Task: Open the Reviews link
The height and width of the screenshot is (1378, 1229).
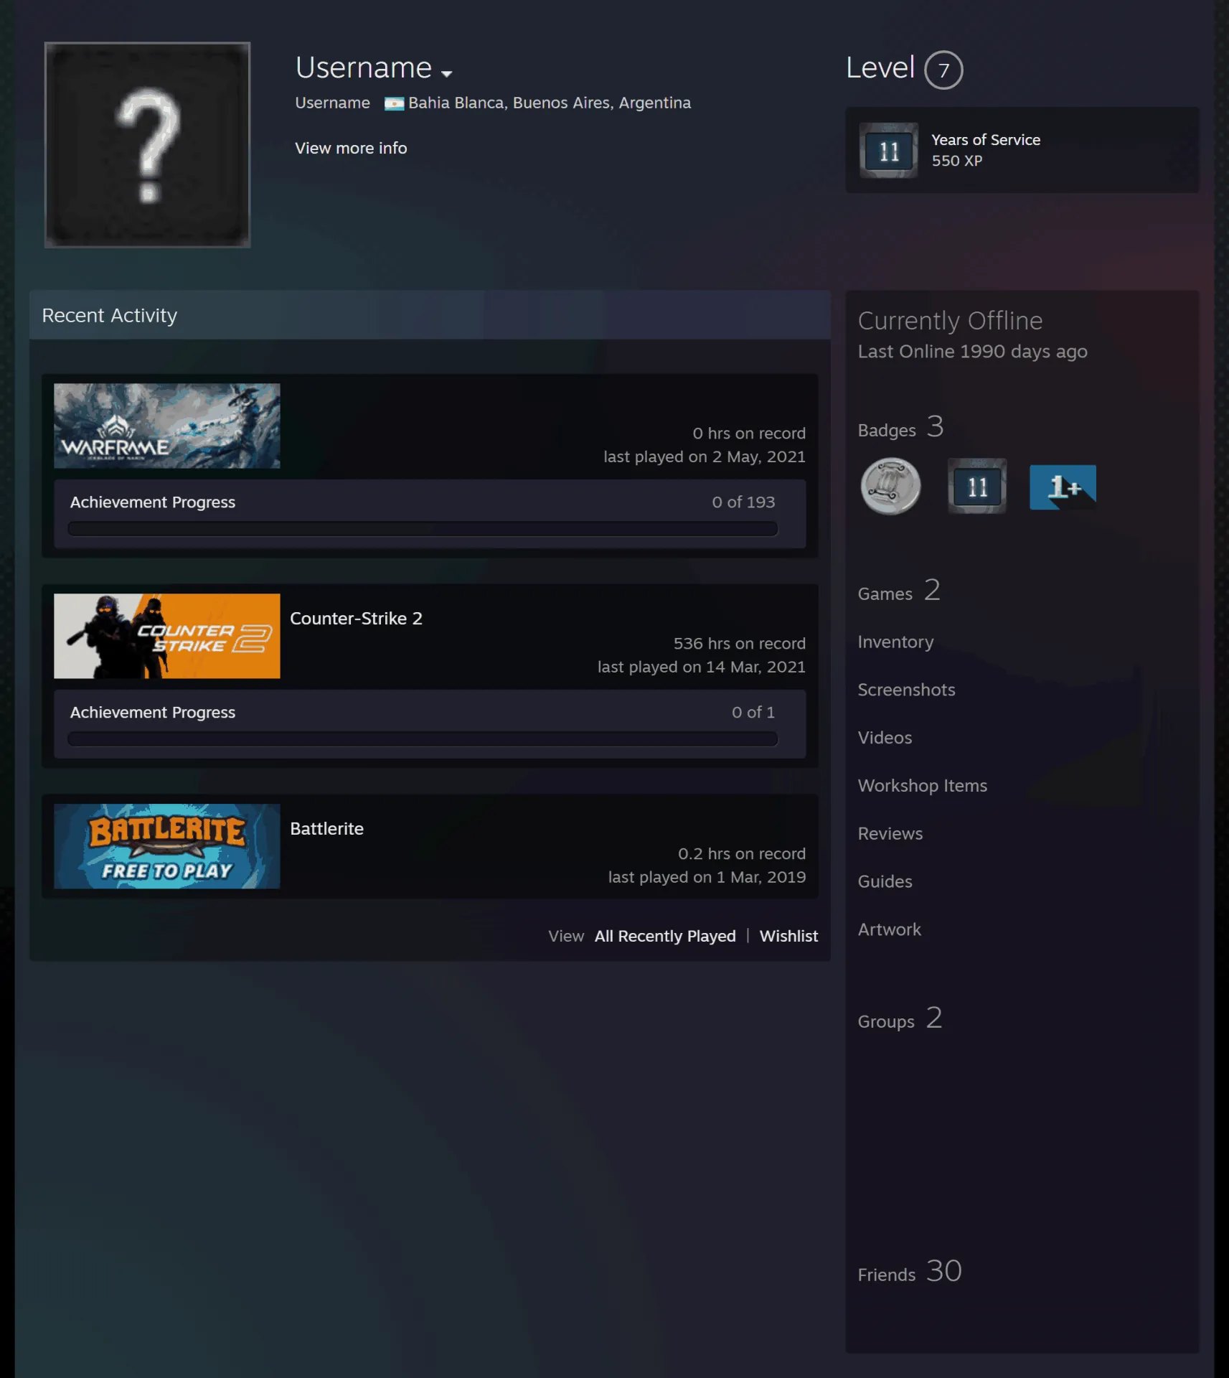Action: point(890,835)
